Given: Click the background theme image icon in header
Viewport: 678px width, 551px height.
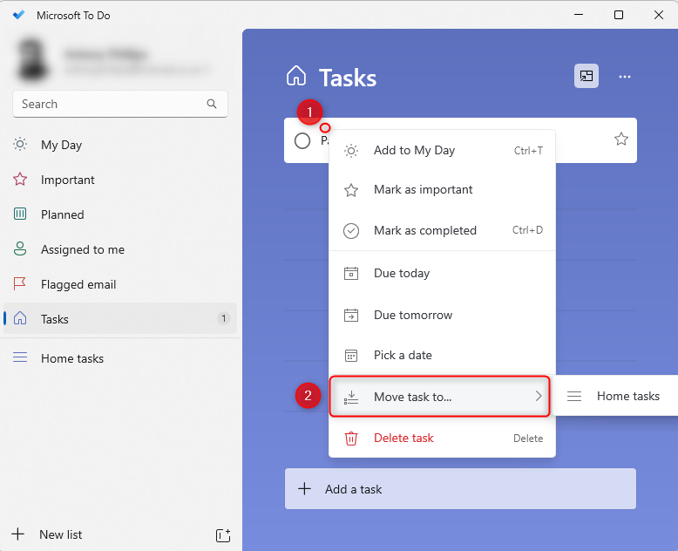Looking at the screenshot, I should [x=586, y=77].
